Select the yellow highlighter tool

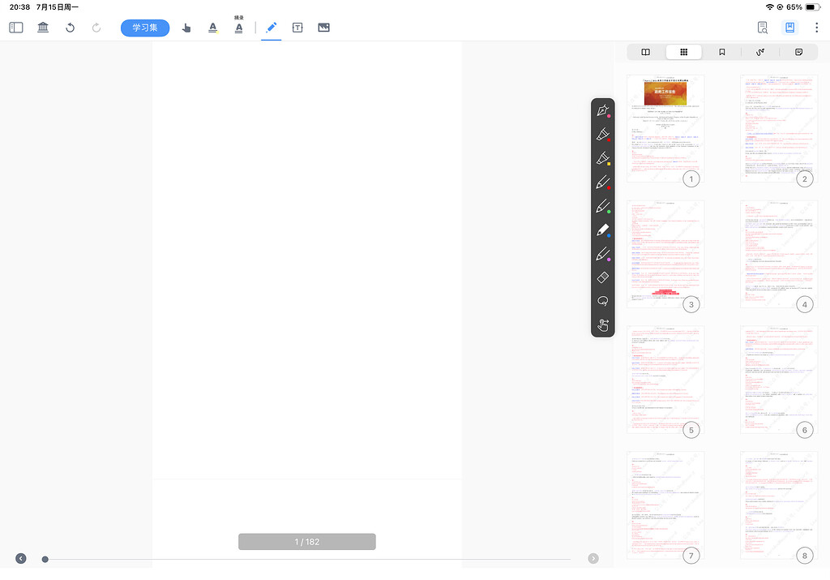(603, 158)
